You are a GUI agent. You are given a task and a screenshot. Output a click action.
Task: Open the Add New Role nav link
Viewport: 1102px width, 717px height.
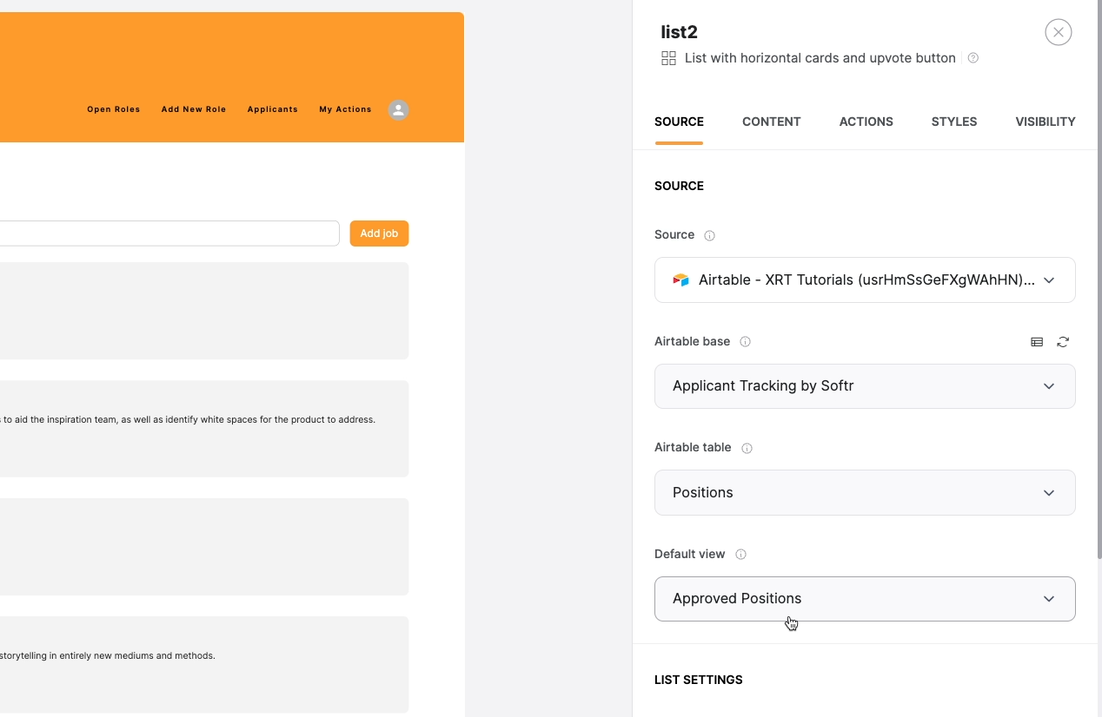(x=194, y=109)
